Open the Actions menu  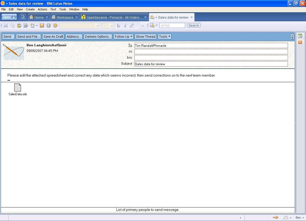[x=42, y=9]
